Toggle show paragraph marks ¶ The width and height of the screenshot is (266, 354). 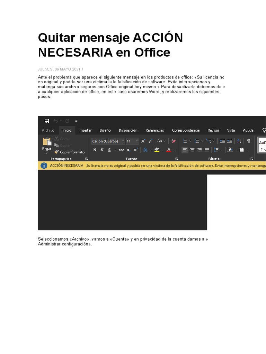[249, 141]
